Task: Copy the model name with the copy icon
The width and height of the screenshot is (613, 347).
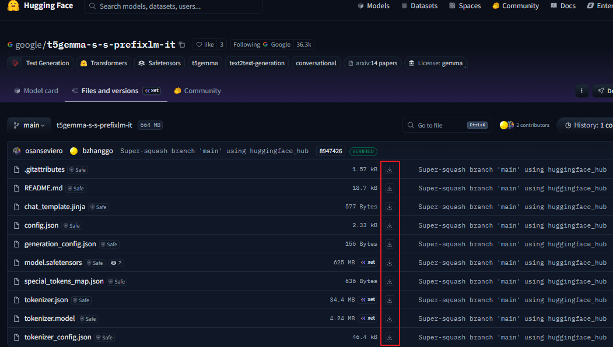Action: point(182,45)
